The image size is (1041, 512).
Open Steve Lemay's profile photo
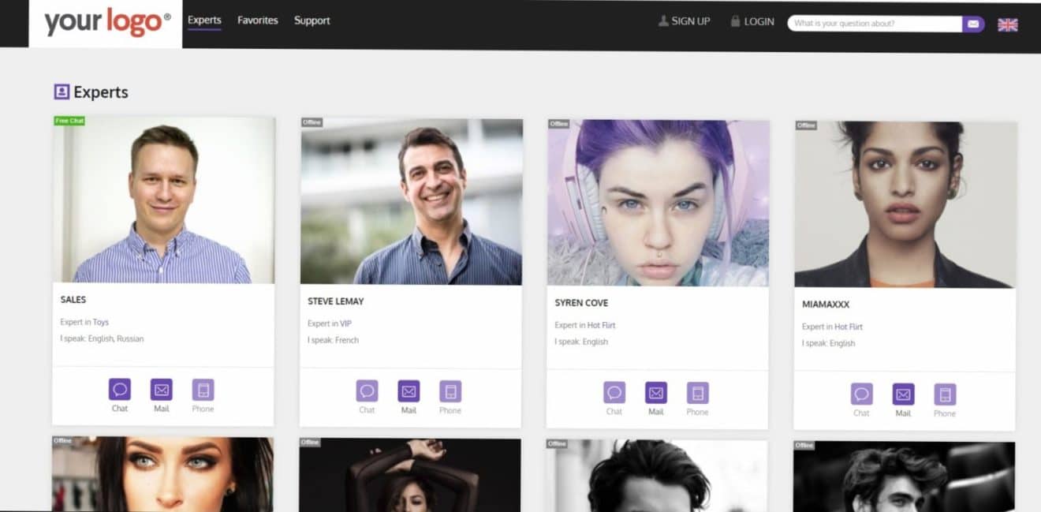(411, 202)
